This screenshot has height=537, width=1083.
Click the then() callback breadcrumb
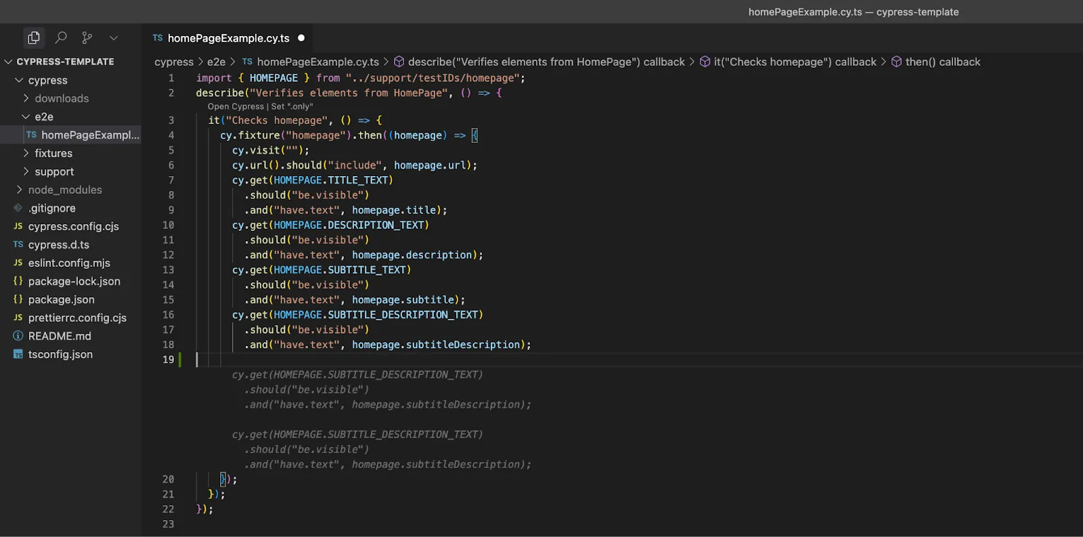[943, 62]
